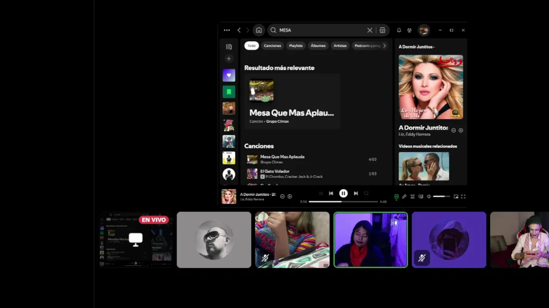Open top result Mesa Que Mas Aplauda card

click(292, 101)
